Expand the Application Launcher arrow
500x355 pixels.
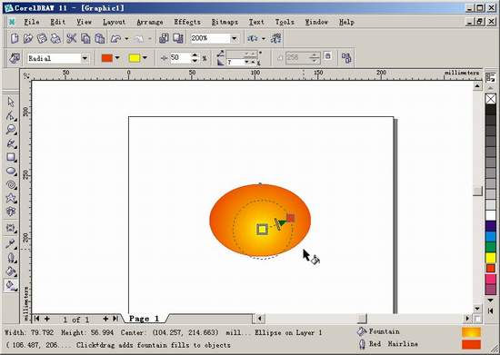(264, 39)
